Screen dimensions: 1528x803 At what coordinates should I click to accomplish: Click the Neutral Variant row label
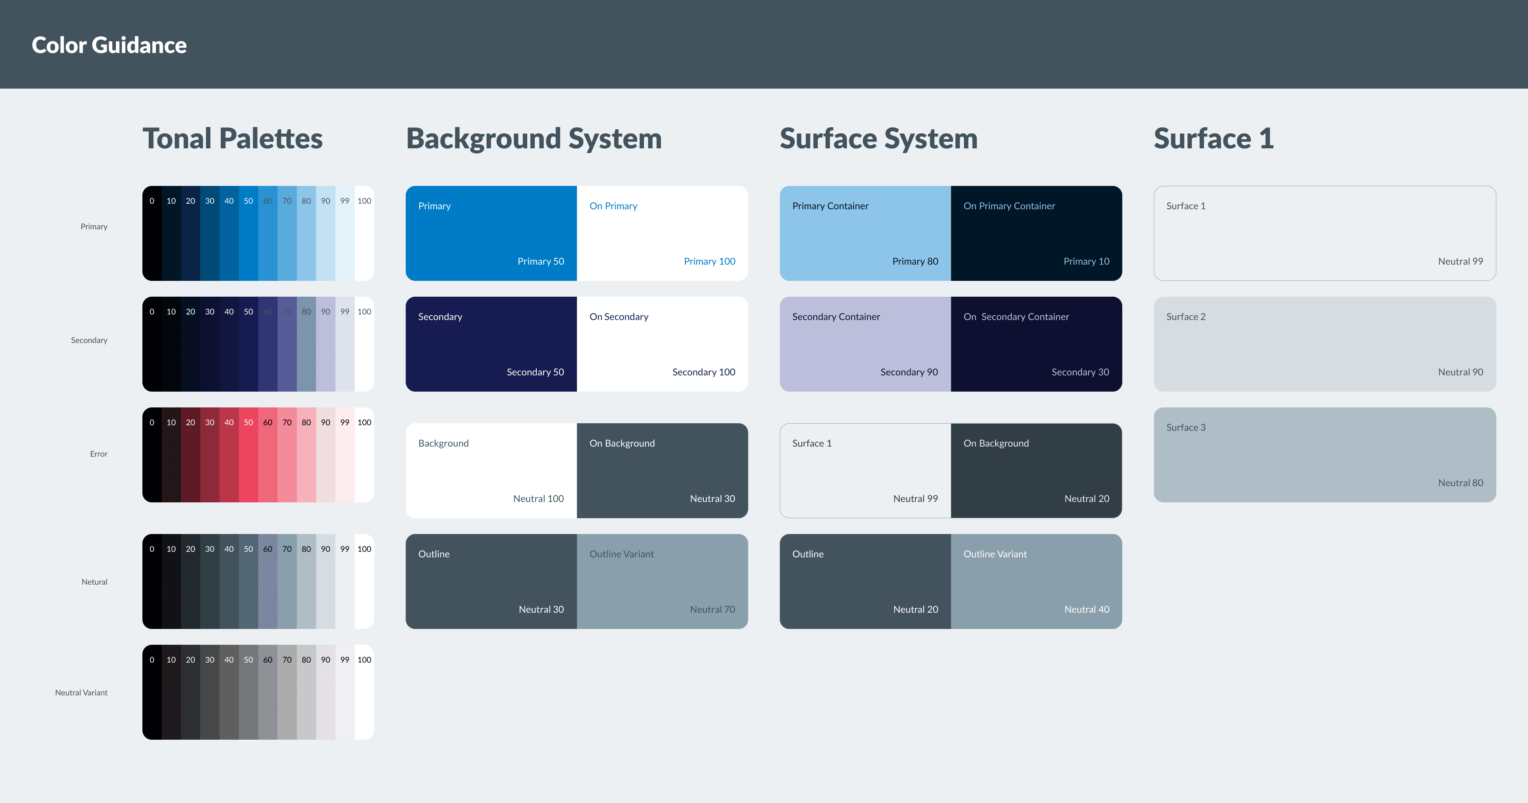click(81, 693)
